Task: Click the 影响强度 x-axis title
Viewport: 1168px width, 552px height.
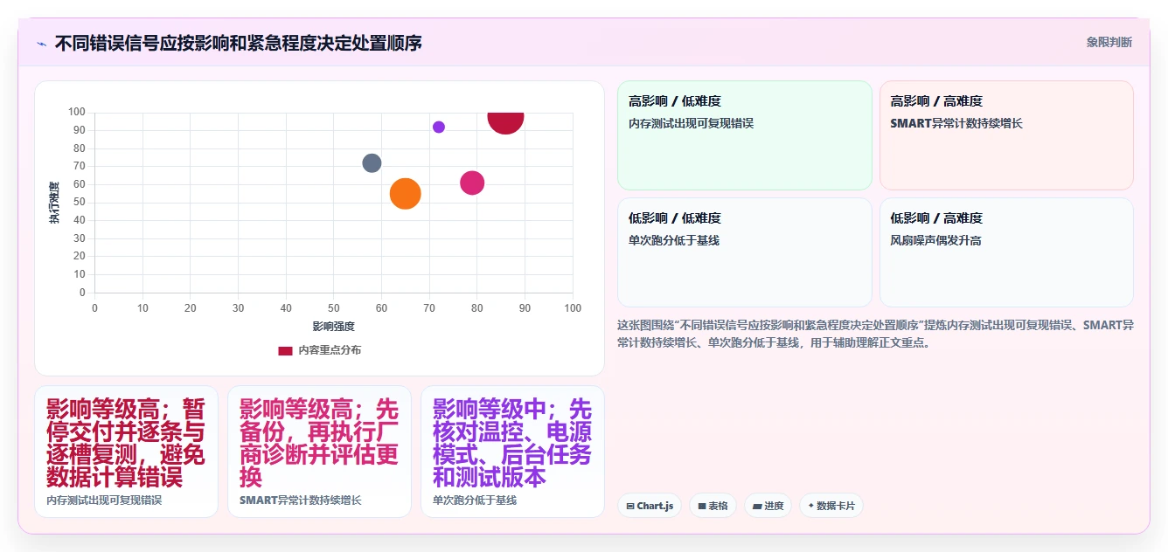Action: 333,326
